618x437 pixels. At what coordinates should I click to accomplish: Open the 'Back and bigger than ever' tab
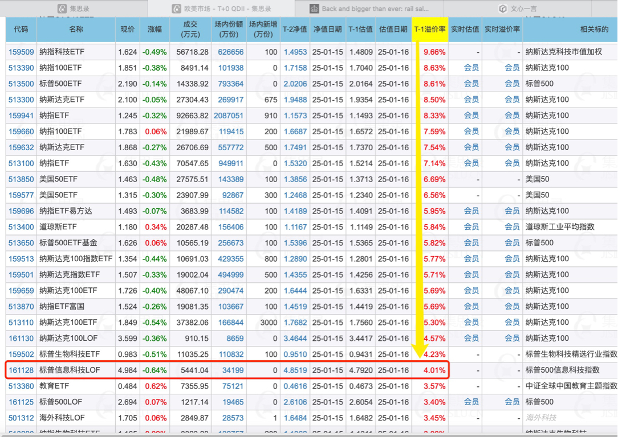coord(369,9)
